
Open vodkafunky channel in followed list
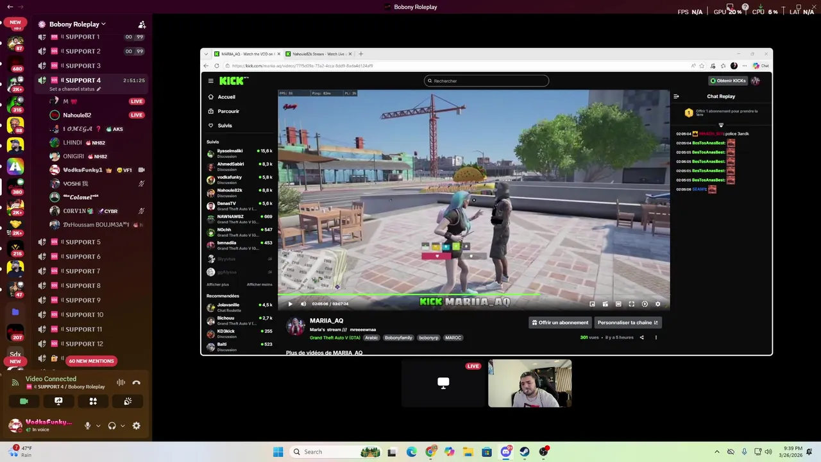point(239,180)
